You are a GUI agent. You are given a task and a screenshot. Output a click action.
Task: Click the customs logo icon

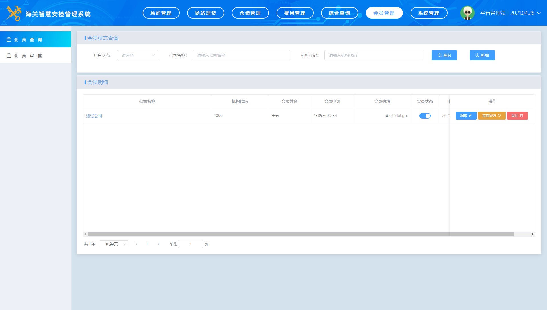(x=14, y=13)
